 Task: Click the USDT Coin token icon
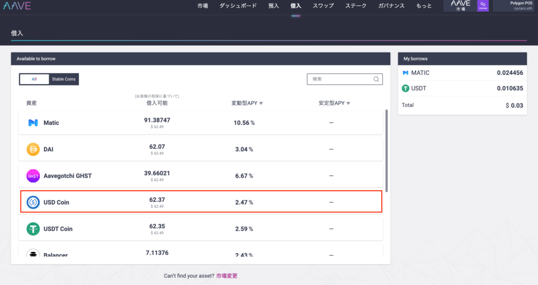pos(33,229)
